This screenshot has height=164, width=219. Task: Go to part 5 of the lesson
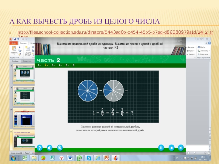(x=67, y=65)
